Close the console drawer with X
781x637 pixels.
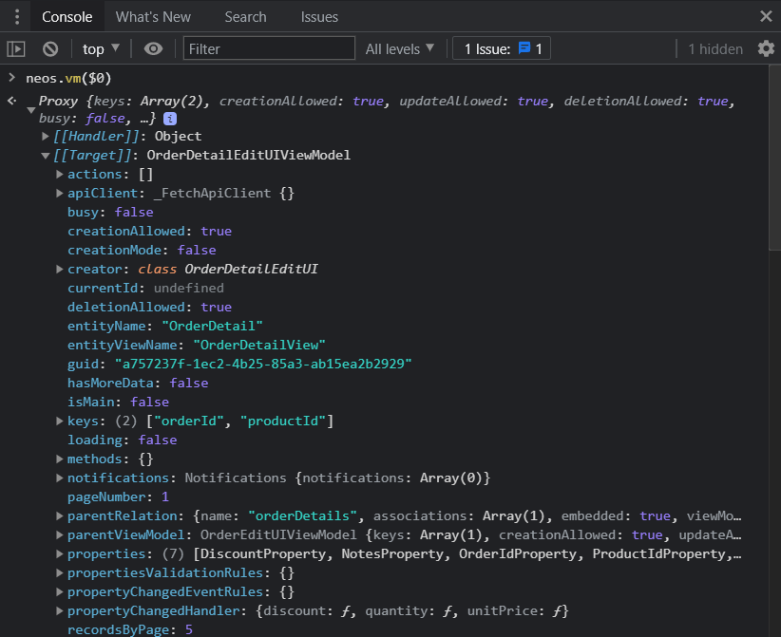click(766, 16)
